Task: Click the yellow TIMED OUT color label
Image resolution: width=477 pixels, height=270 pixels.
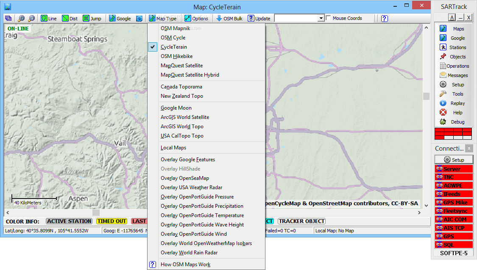Action: pyautogui.click(x=112, y=221)
